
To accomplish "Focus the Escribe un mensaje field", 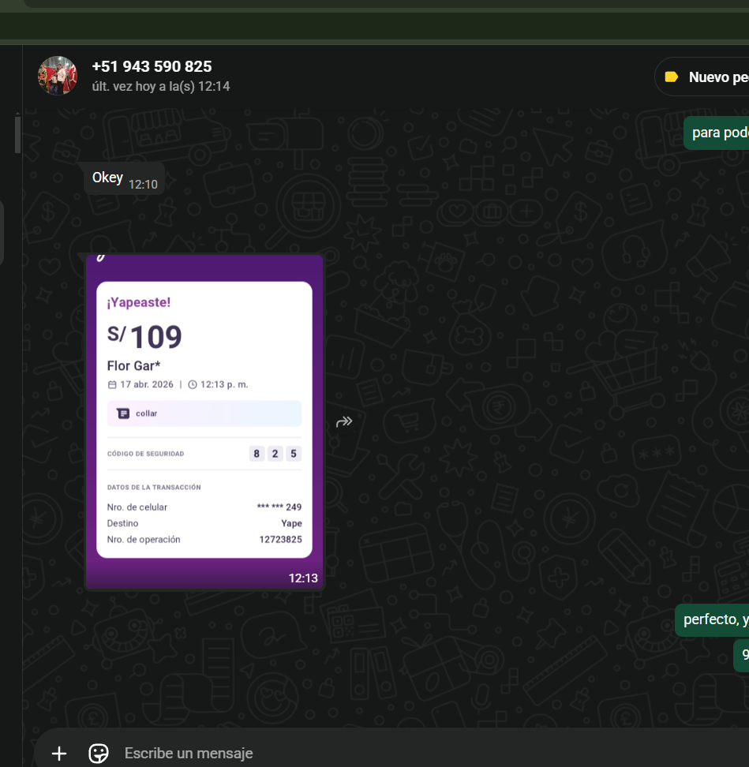I will coord(395,753).
